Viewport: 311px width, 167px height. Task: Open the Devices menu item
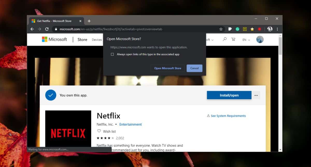pos(97,40)
